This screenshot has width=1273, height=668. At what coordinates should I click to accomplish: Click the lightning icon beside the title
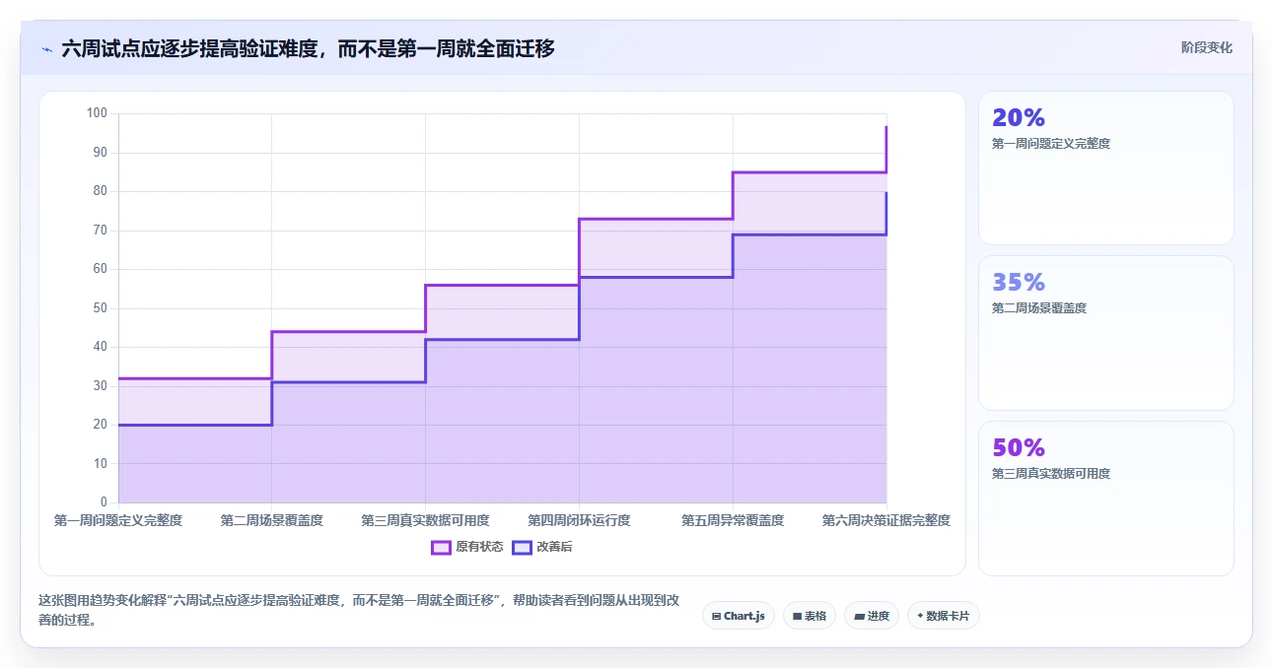[x=46, y=48]
